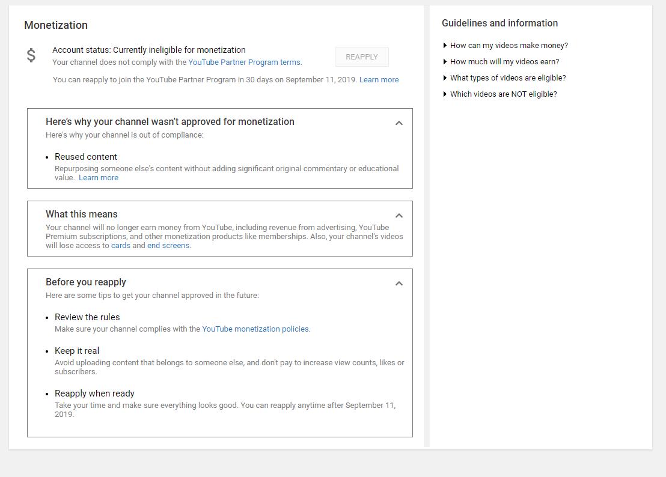Collapse the 'Before you reapply' section chevron
This screenshot has height=477, width=666.
399,284
